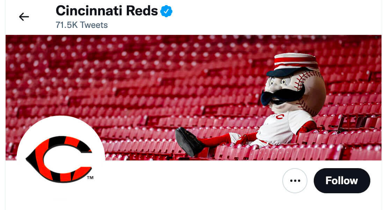Click the mascot's red sleeve arm
Viewport: 385px width, 210px height.
pyautogui.click(x=305, y=127)
